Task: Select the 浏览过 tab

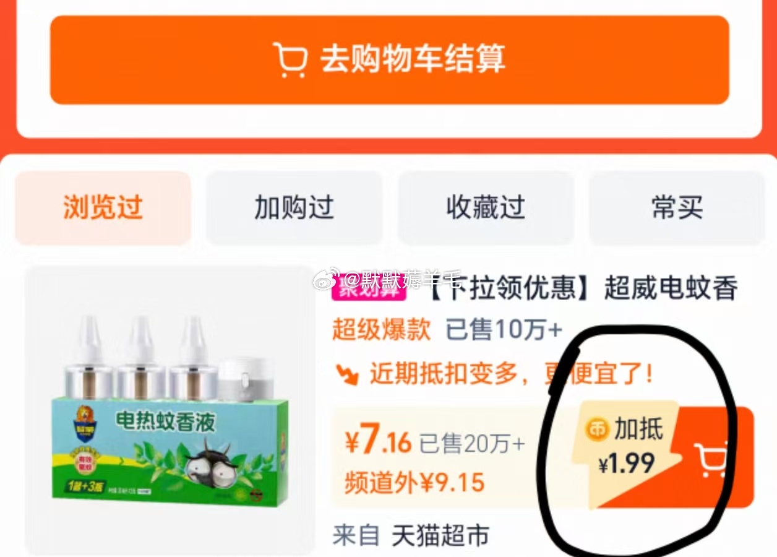Action: (x=103, y=208)
